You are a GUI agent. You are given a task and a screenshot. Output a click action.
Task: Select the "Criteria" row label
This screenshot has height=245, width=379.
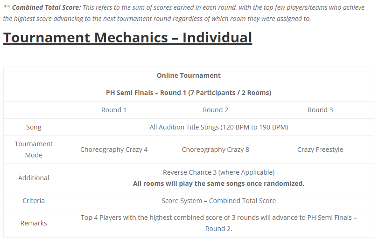click(34, 201)
